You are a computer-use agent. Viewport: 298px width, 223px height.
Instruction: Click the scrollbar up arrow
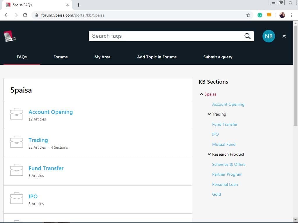click(x=295, y=23)
